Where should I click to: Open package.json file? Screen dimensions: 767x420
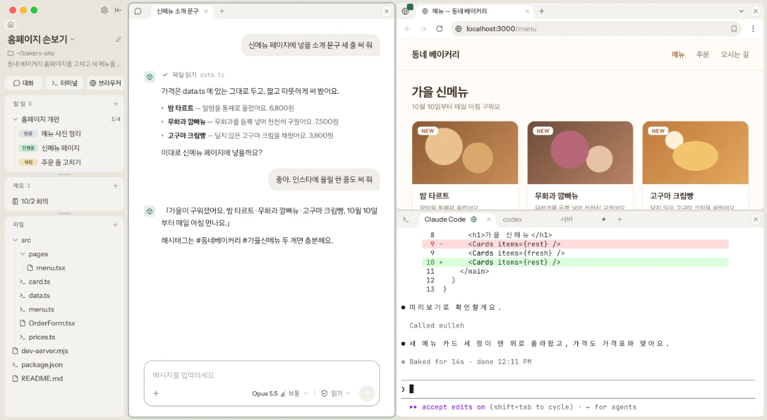pyautogui.click(x=42, y=365)
